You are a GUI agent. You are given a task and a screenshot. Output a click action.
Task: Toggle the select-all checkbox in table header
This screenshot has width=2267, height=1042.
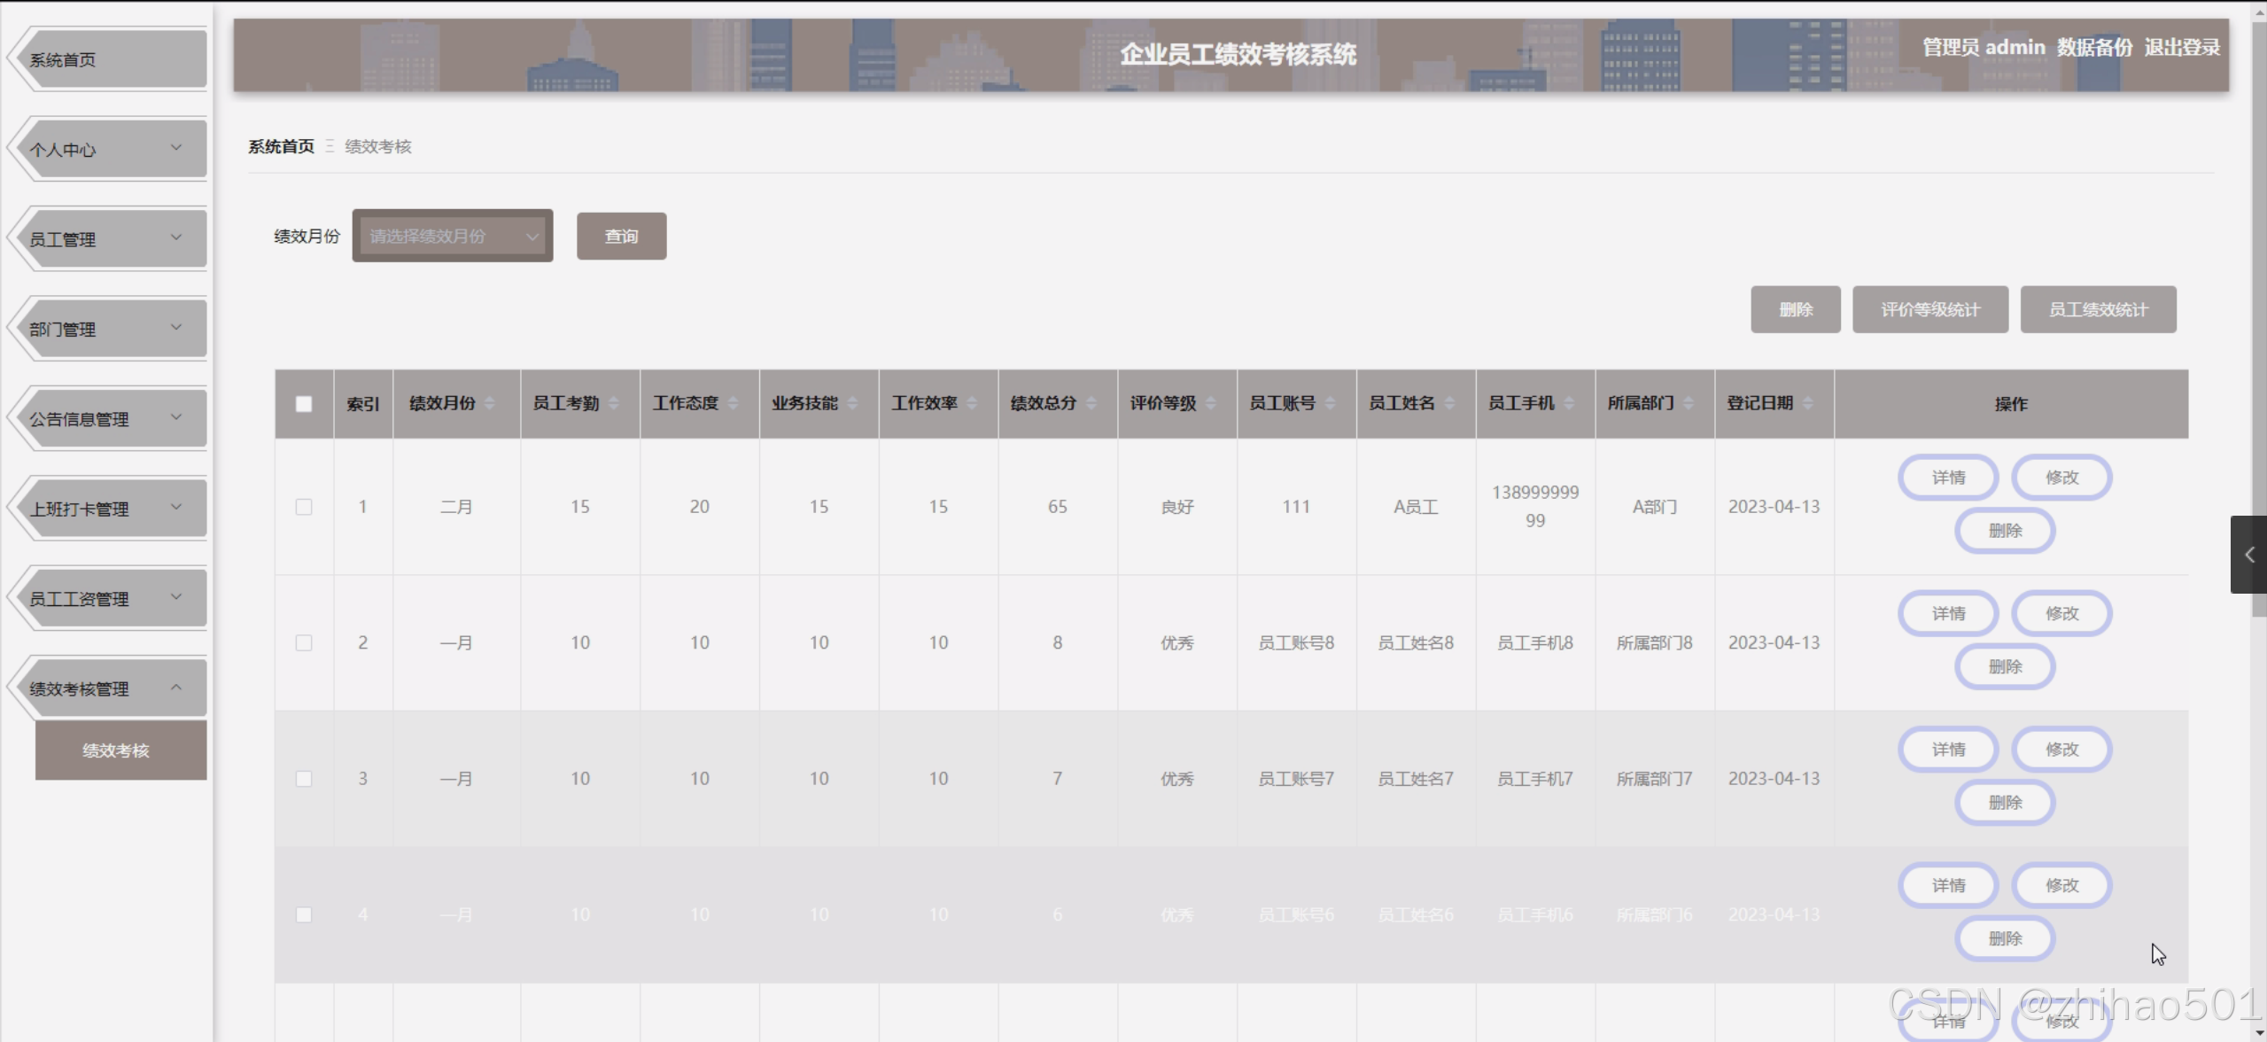[x=304, y=403]
